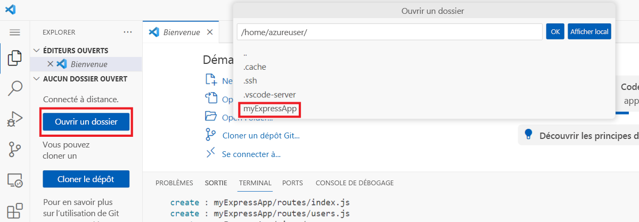Viewport: 639px width, 222px height.
Task: Open the Search view in activity bar
Action: 14,88
